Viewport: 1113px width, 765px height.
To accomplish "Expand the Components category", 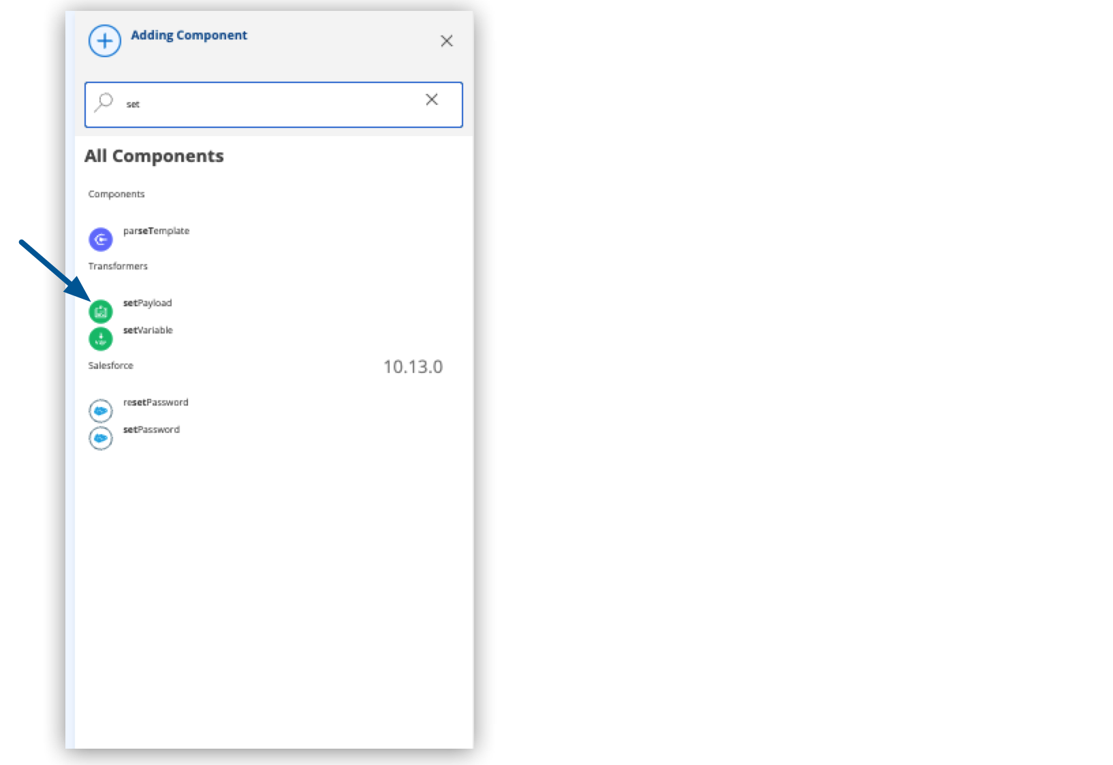I will click(116, 194).
